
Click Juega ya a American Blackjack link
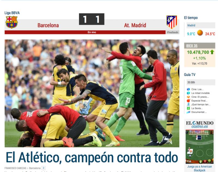(199, 168)
